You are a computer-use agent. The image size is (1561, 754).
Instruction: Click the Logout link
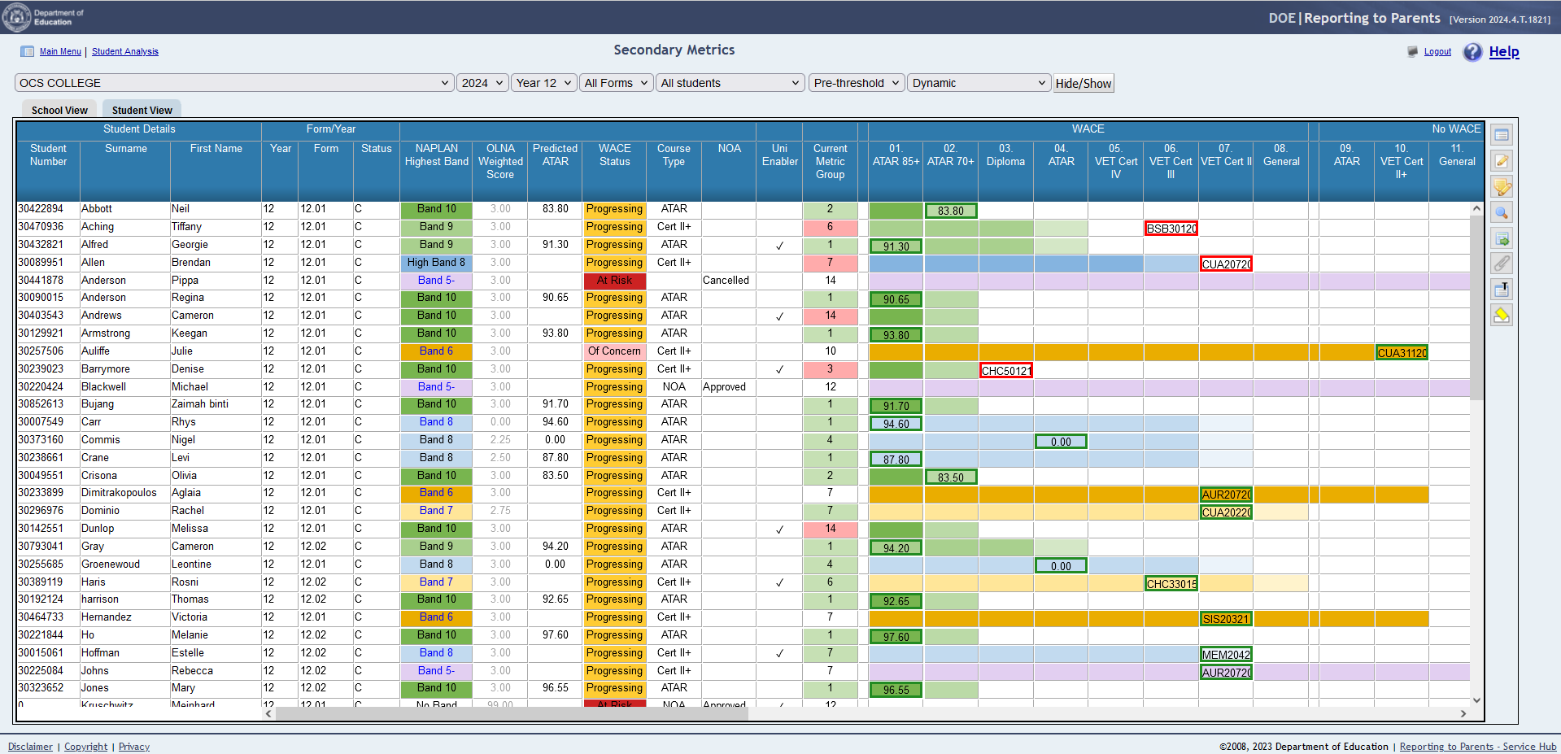[x=1437, y=52]
